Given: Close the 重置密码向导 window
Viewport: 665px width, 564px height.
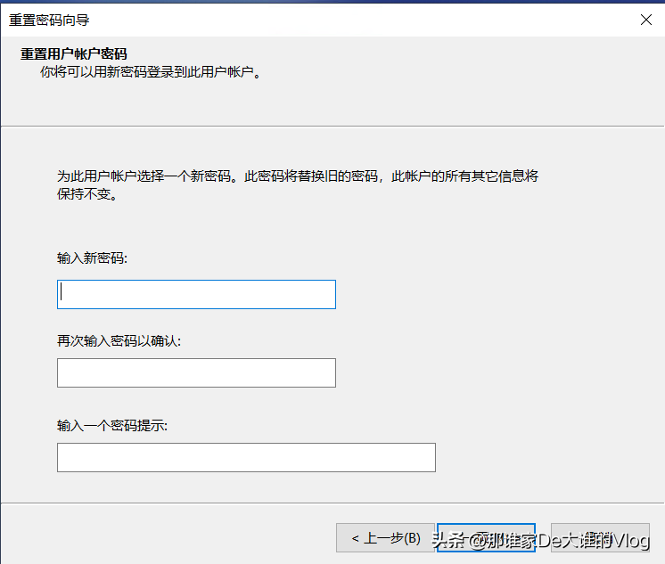Looking at the screenshot, I should [646, 20].
